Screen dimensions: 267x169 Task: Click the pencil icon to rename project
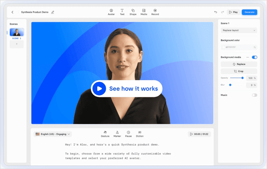pyautogui.click(x=53, y=12)
